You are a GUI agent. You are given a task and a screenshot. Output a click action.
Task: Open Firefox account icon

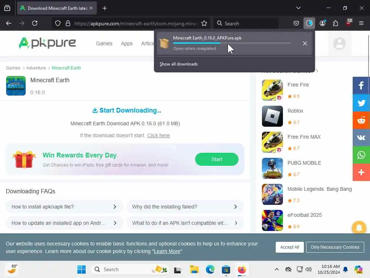pyautogui.click(x=322, y=23)
